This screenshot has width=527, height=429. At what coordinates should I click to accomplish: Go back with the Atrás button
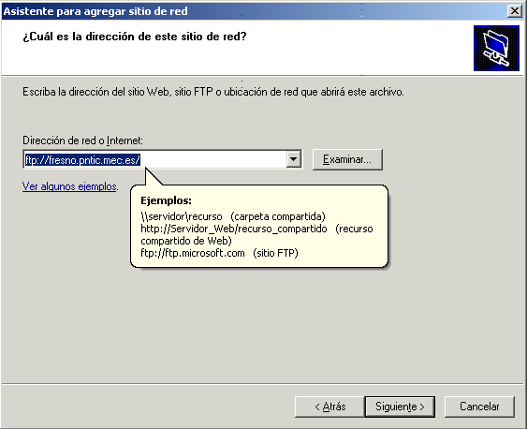[x=329, y=407]
